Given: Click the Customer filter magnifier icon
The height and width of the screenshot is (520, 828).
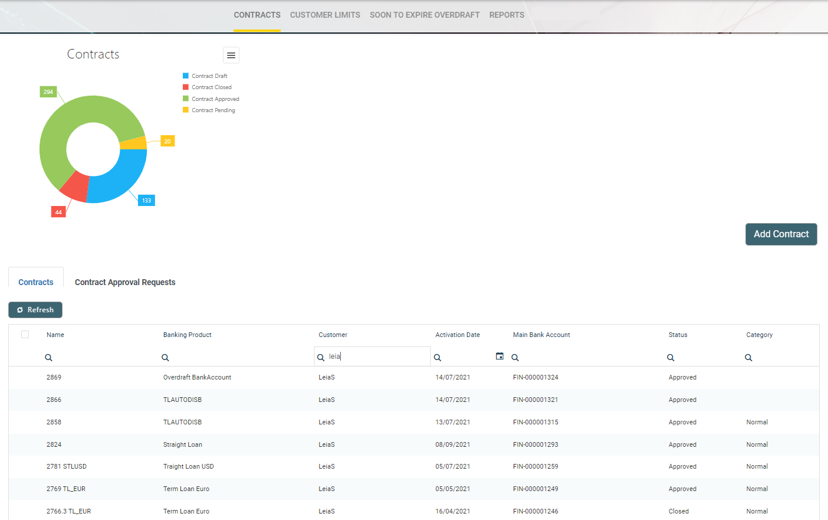Looking at the screenshot, I should [321, 358].
